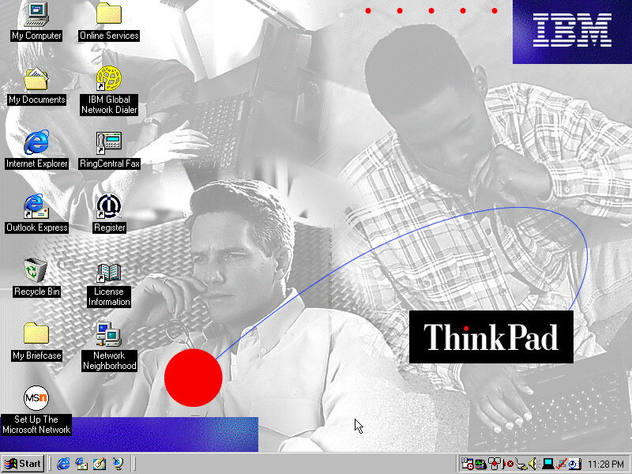The image size is (632, 474).
Task: Open the License Information icon
Action: pyautogui.click(x=109, y=273)
